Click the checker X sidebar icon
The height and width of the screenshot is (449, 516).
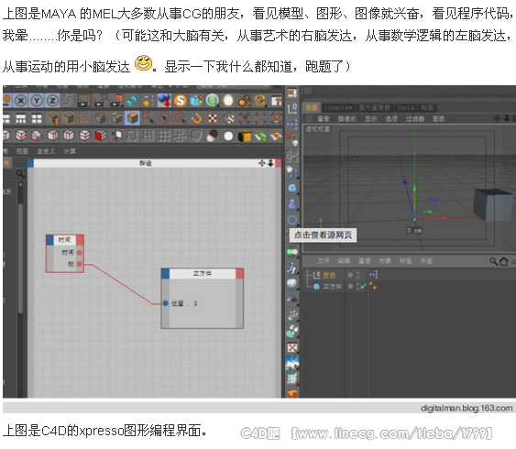(292, 347)
